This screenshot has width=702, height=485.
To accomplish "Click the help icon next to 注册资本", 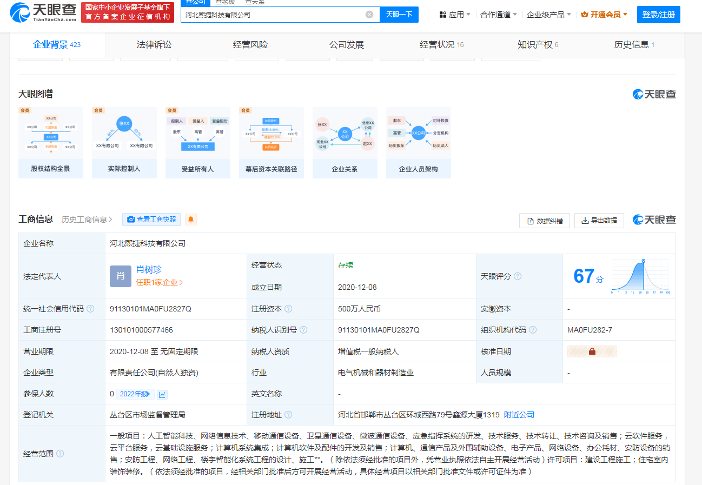I will (x=288, y=309).
